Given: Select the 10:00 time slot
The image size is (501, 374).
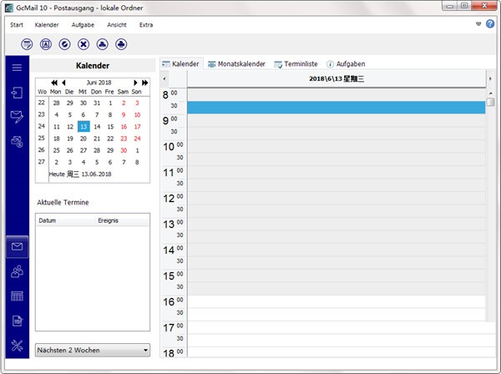Looking at the screenshot, I should (x=337, y=146).
